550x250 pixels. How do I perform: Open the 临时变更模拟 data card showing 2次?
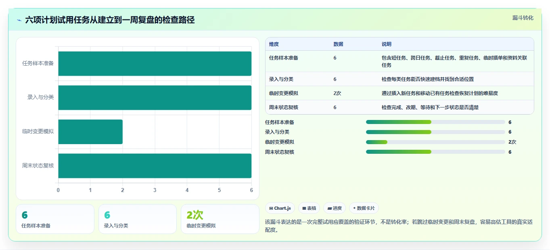220,219
